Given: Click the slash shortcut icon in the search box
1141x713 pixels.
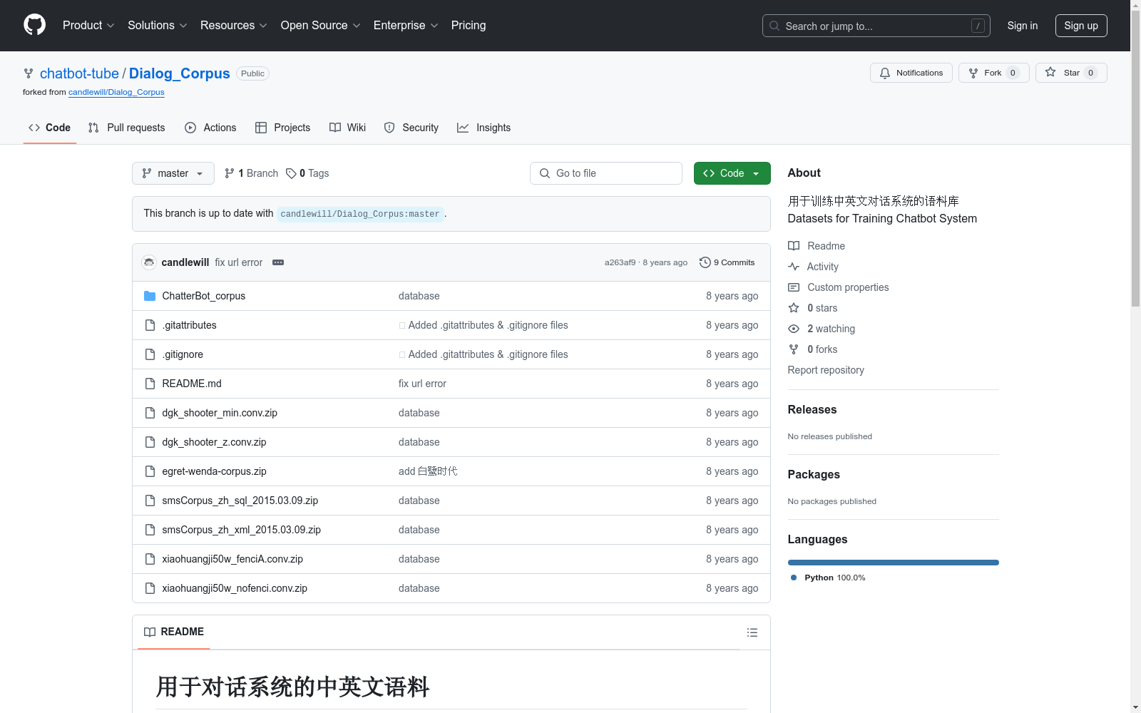Looking at the screenshot, I should tap(978, 26).
